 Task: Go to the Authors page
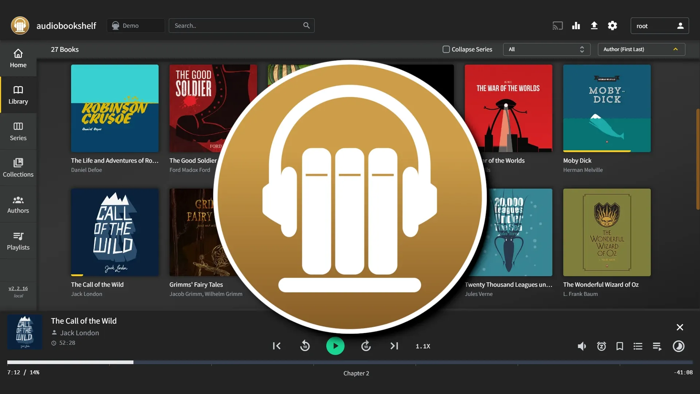click(18, 204)
